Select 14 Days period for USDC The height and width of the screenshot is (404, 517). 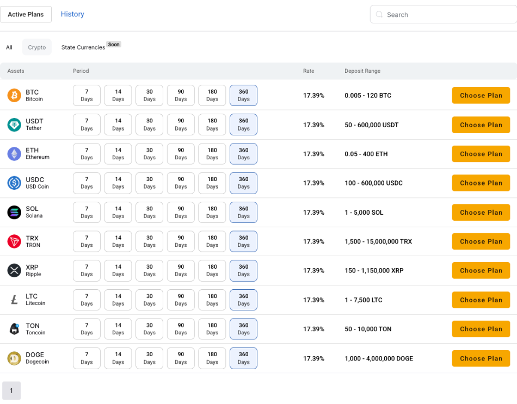pos(118,183)
